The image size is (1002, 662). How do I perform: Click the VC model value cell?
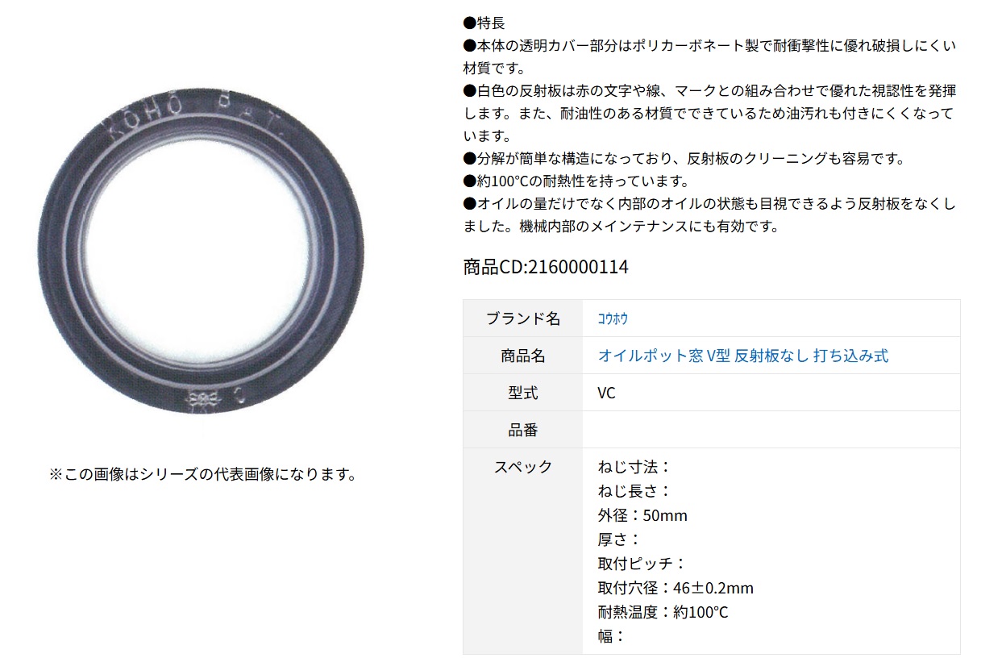771,393
